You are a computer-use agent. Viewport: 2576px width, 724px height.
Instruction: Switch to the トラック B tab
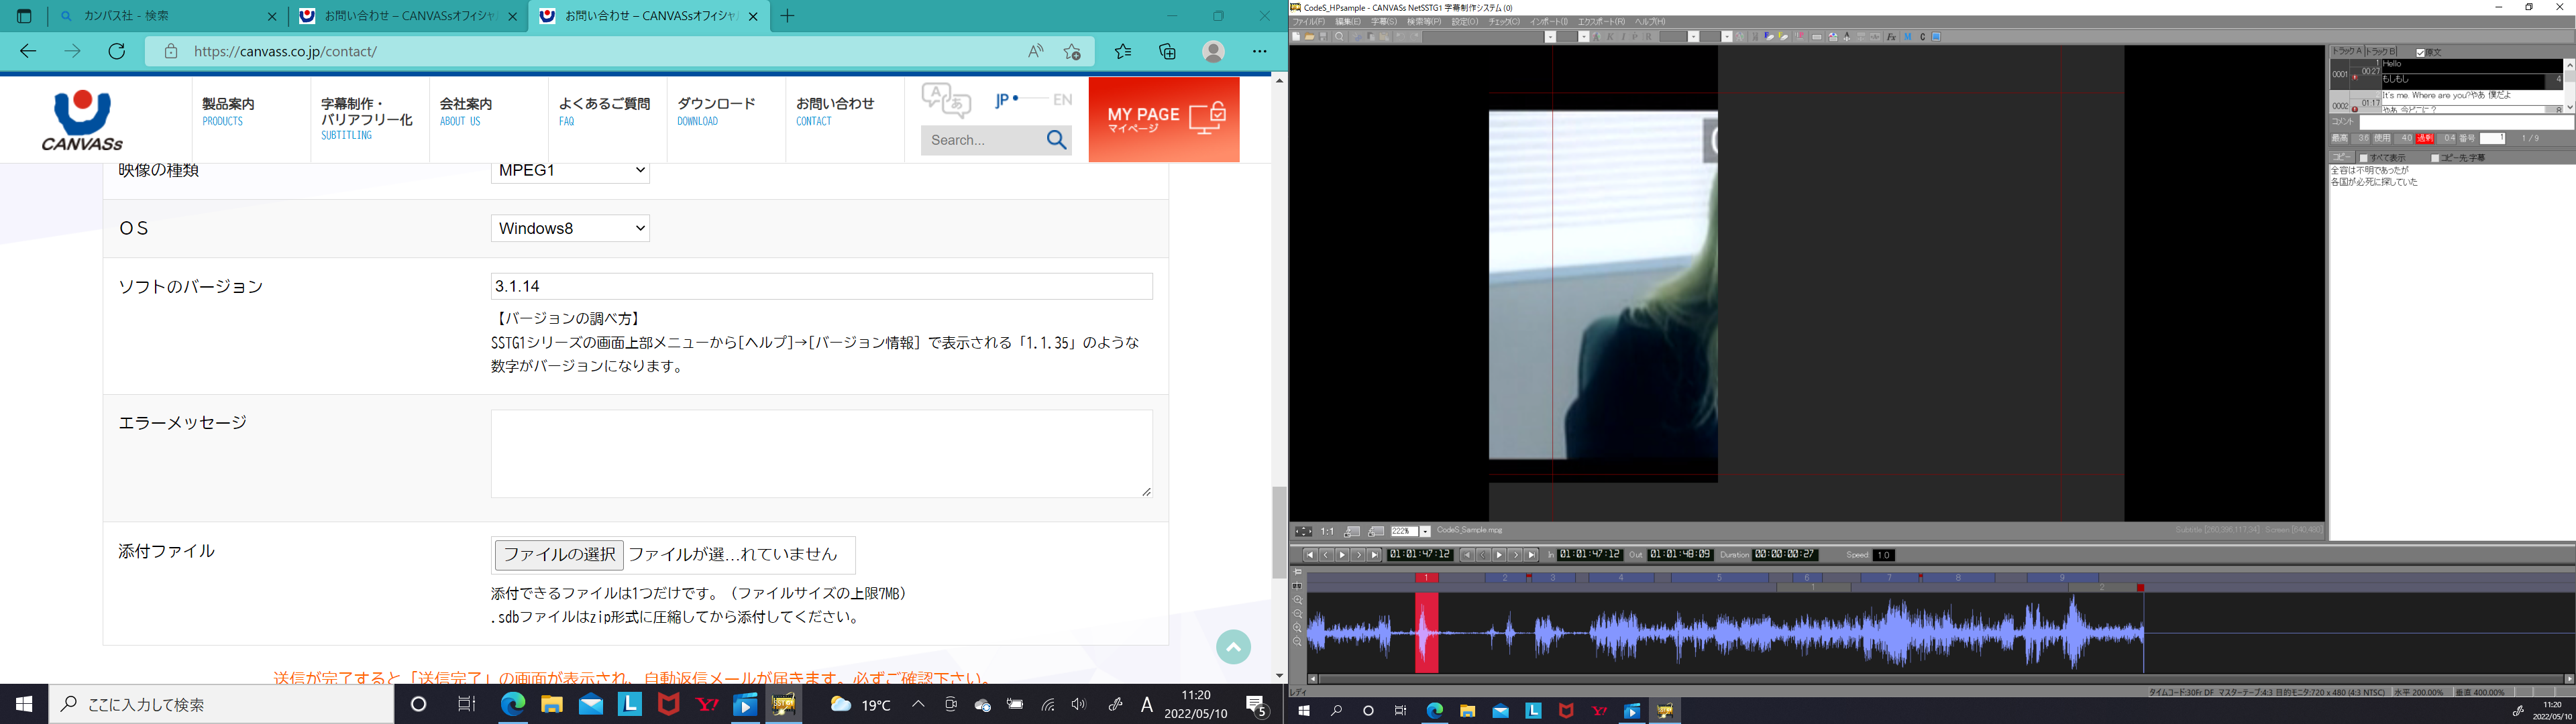coord(2380,52)
